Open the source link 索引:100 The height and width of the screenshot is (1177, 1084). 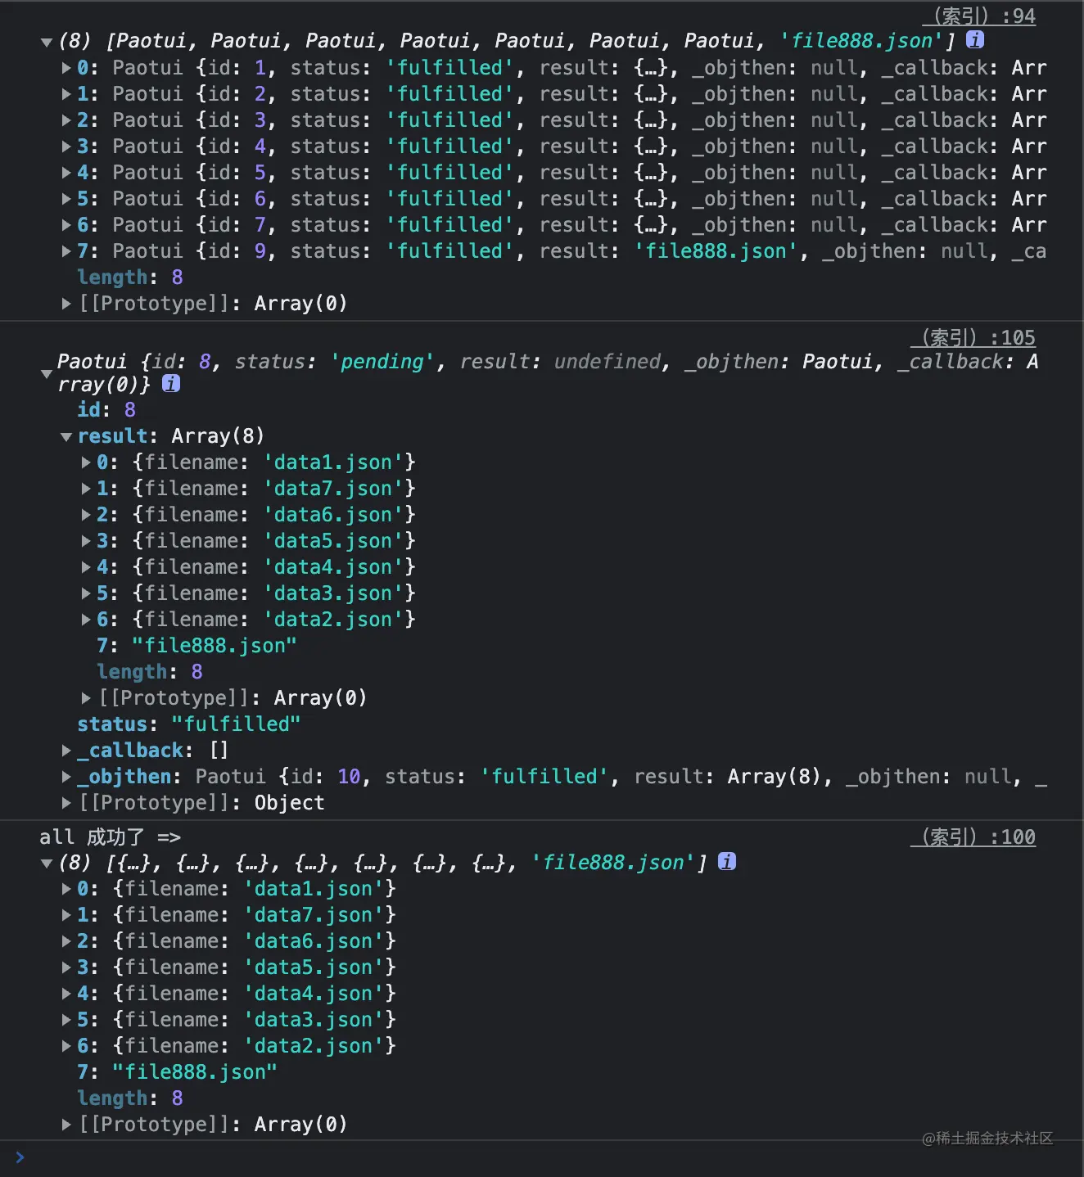[x=973, y=837]
